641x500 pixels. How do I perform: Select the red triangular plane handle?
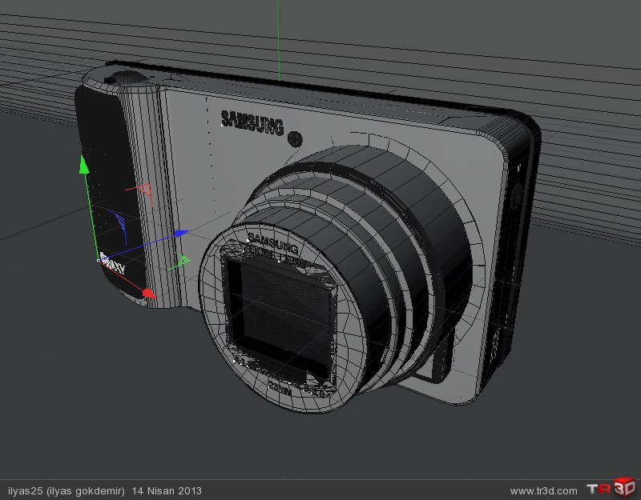coord(144,190)
